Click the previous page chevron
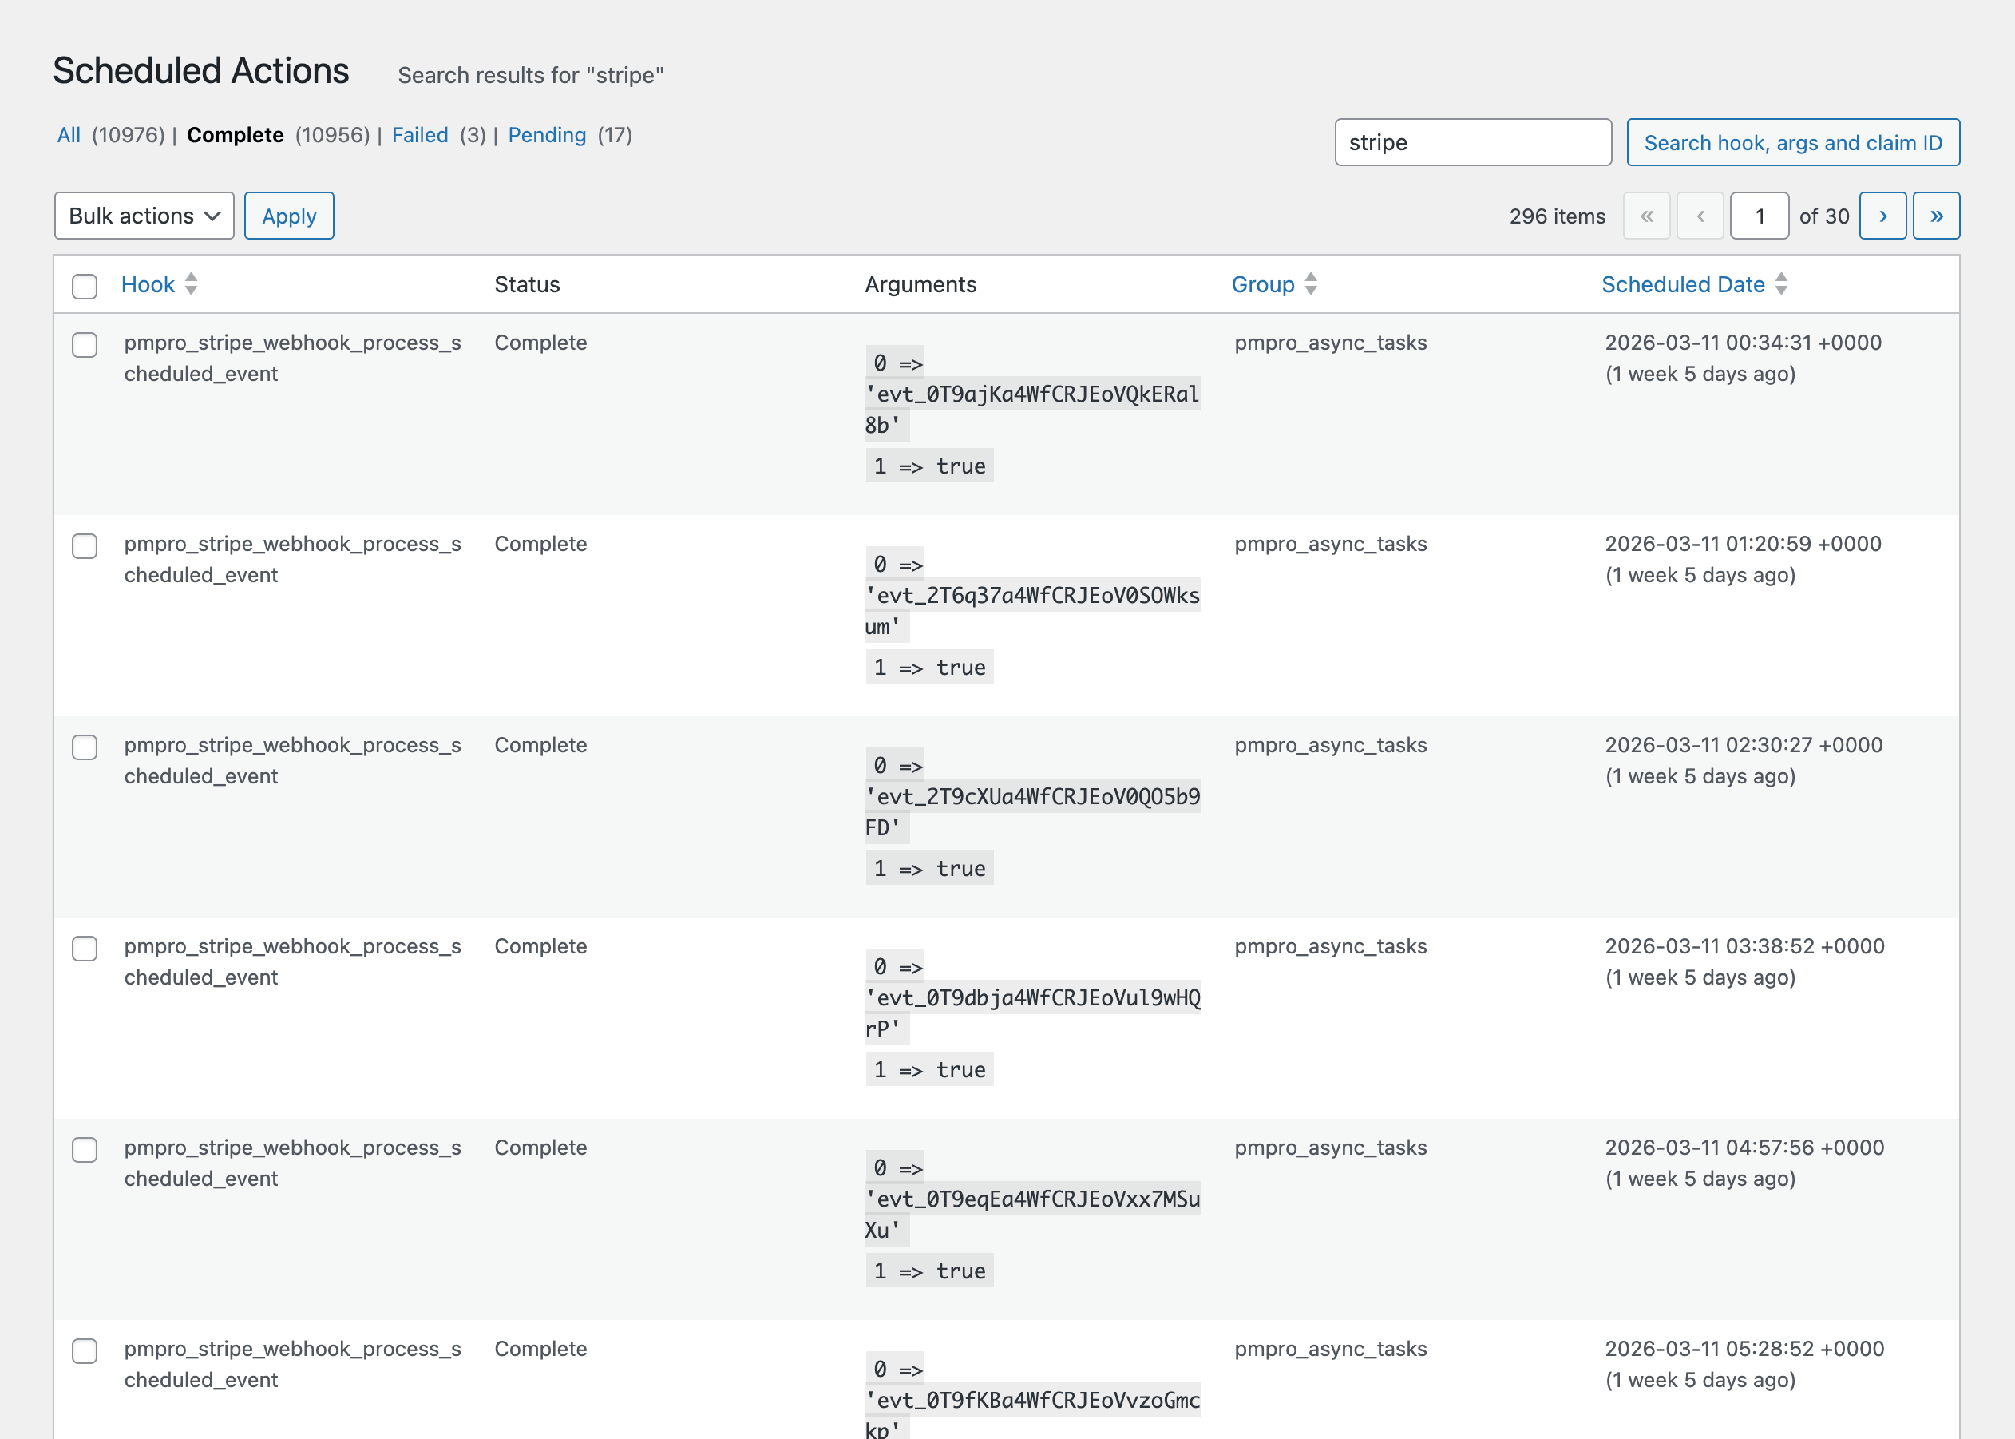This screenshot has width=2015, height=1439. point(1700,216)
